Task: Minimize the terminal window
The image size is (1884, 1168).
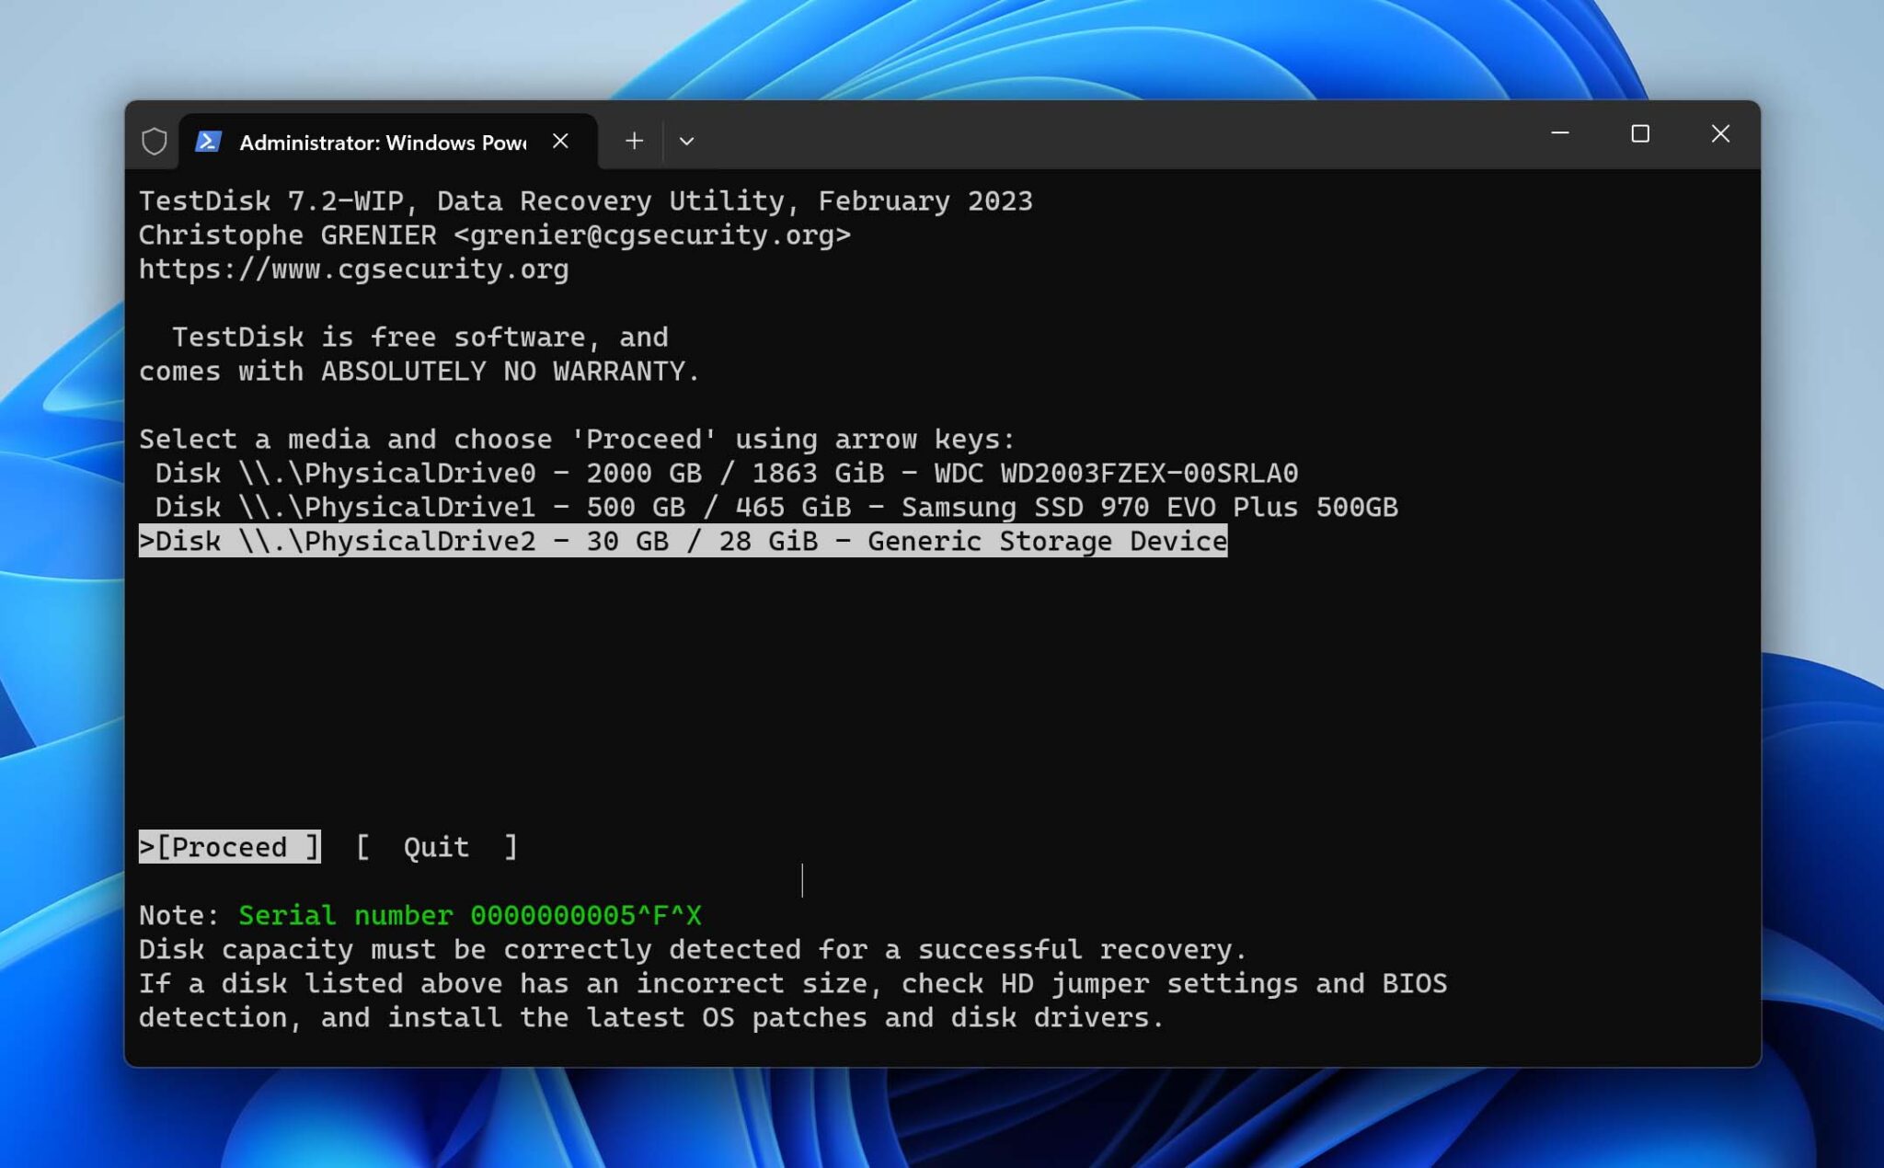Action: pos(1560,134)
